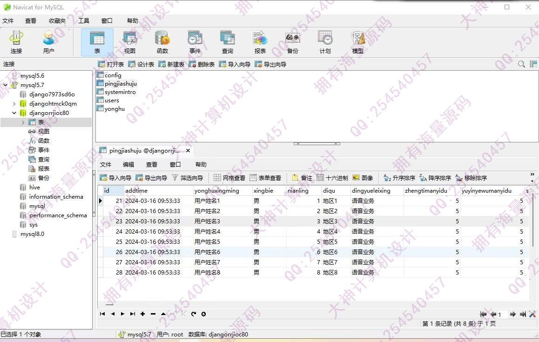Select the yonghu table
The height and width of the screenshot is (342, 539).
[111, 108]
